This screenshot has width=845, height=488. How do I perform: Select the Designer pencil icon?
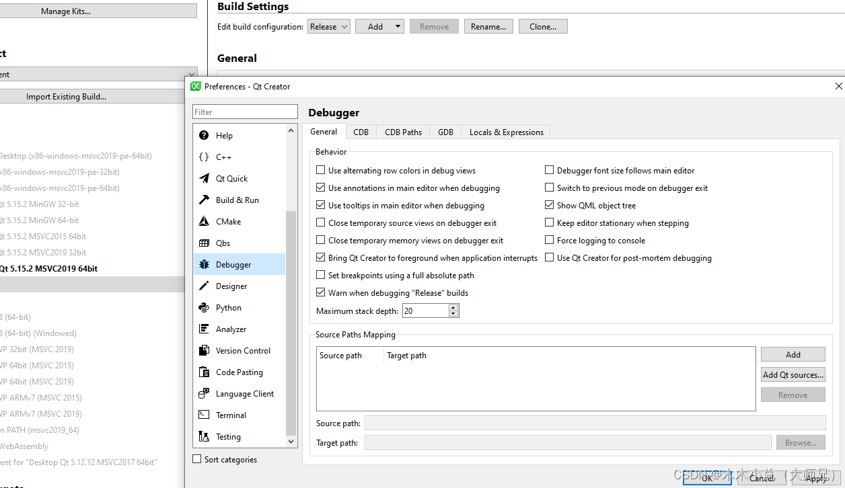[x=204, y=286]
